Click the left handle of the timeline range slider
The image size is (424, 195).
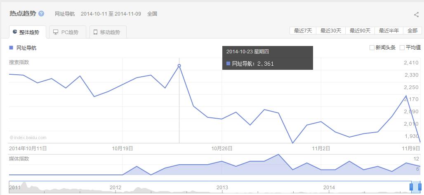tap(411, 187)
